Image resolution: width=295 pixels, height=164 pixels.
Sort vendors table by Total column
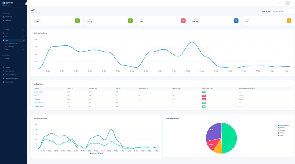point(72,89)
